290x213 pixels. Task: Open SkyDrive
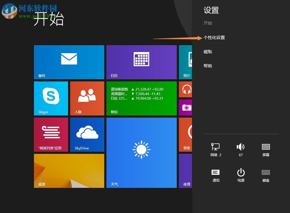(x=87, y=134)
